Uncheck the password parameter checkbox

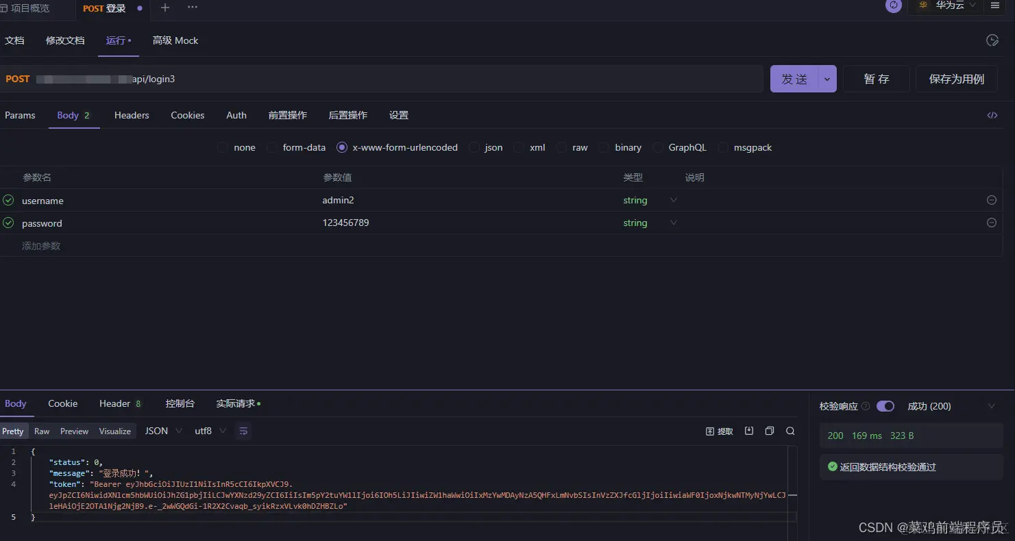[8, 223]
